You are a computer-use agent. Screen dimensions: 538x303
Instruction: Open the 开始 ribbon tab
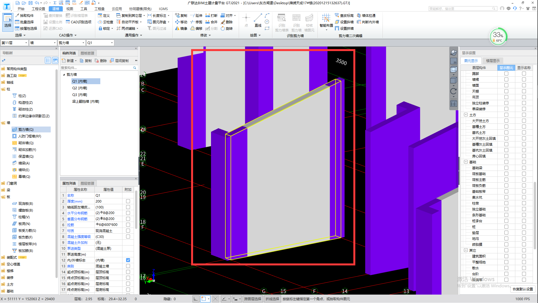point(21,9)
